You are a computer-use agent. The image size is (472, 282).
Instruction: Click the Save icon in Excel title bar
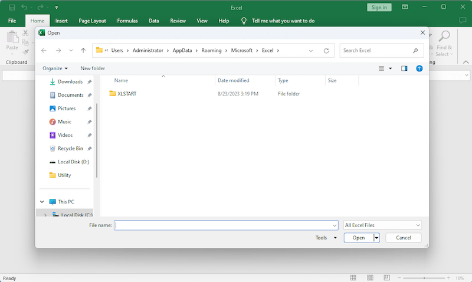pos(12,7)
